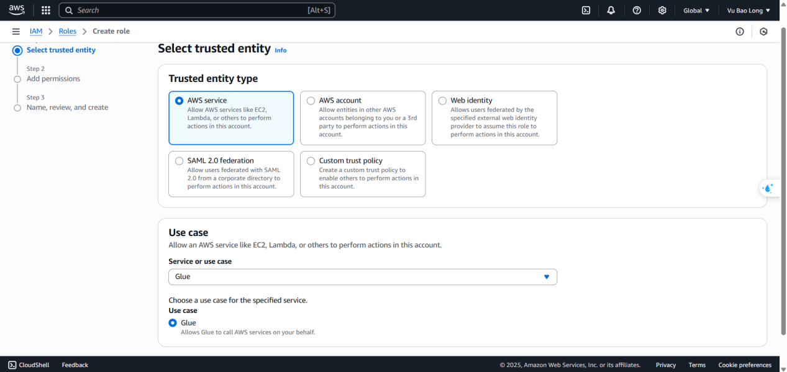
Task: Open the help question mark menu
Action: pyautogui.click(x=637, y=10)
